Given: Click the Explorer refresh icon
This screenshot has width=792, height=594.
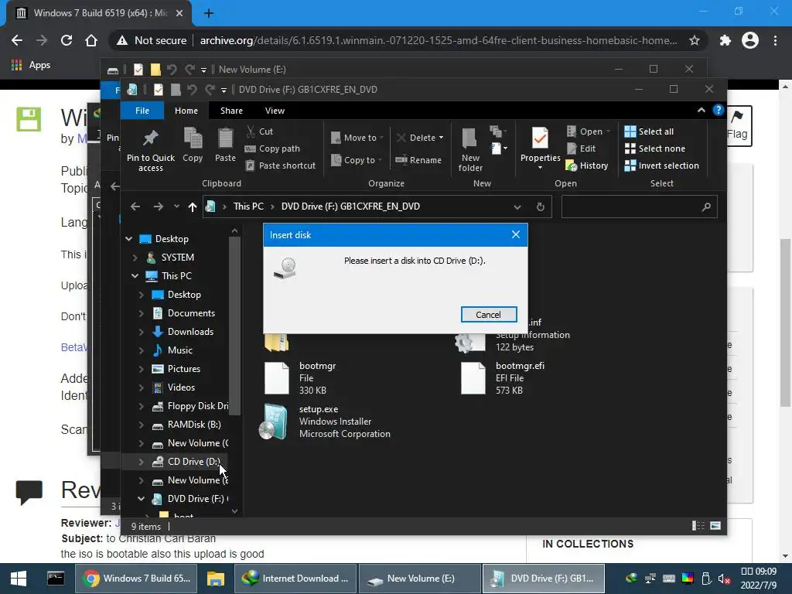Looking at the screenshot, I should coord(541,207).
